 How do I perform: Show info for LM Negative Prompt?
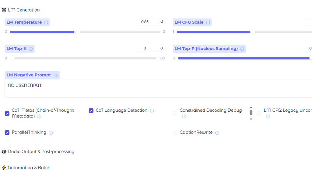coord(56,75)
